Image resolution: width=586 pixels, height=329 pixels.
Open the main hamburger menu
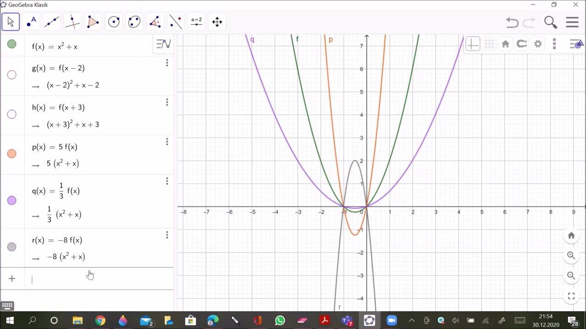572,22
